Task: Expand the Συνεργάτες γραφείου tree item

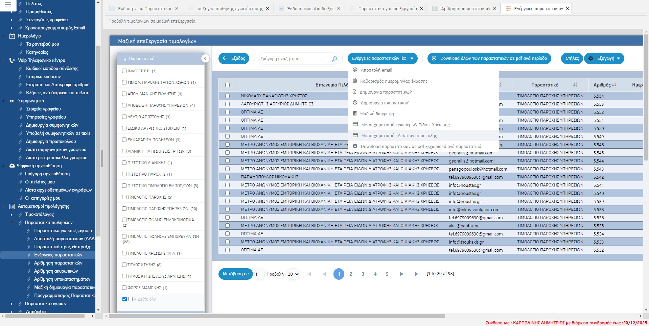Action: coord(11,20)
